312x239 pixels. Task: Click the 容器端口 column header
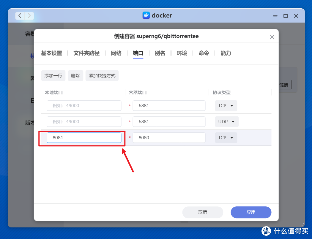[138, 92]
